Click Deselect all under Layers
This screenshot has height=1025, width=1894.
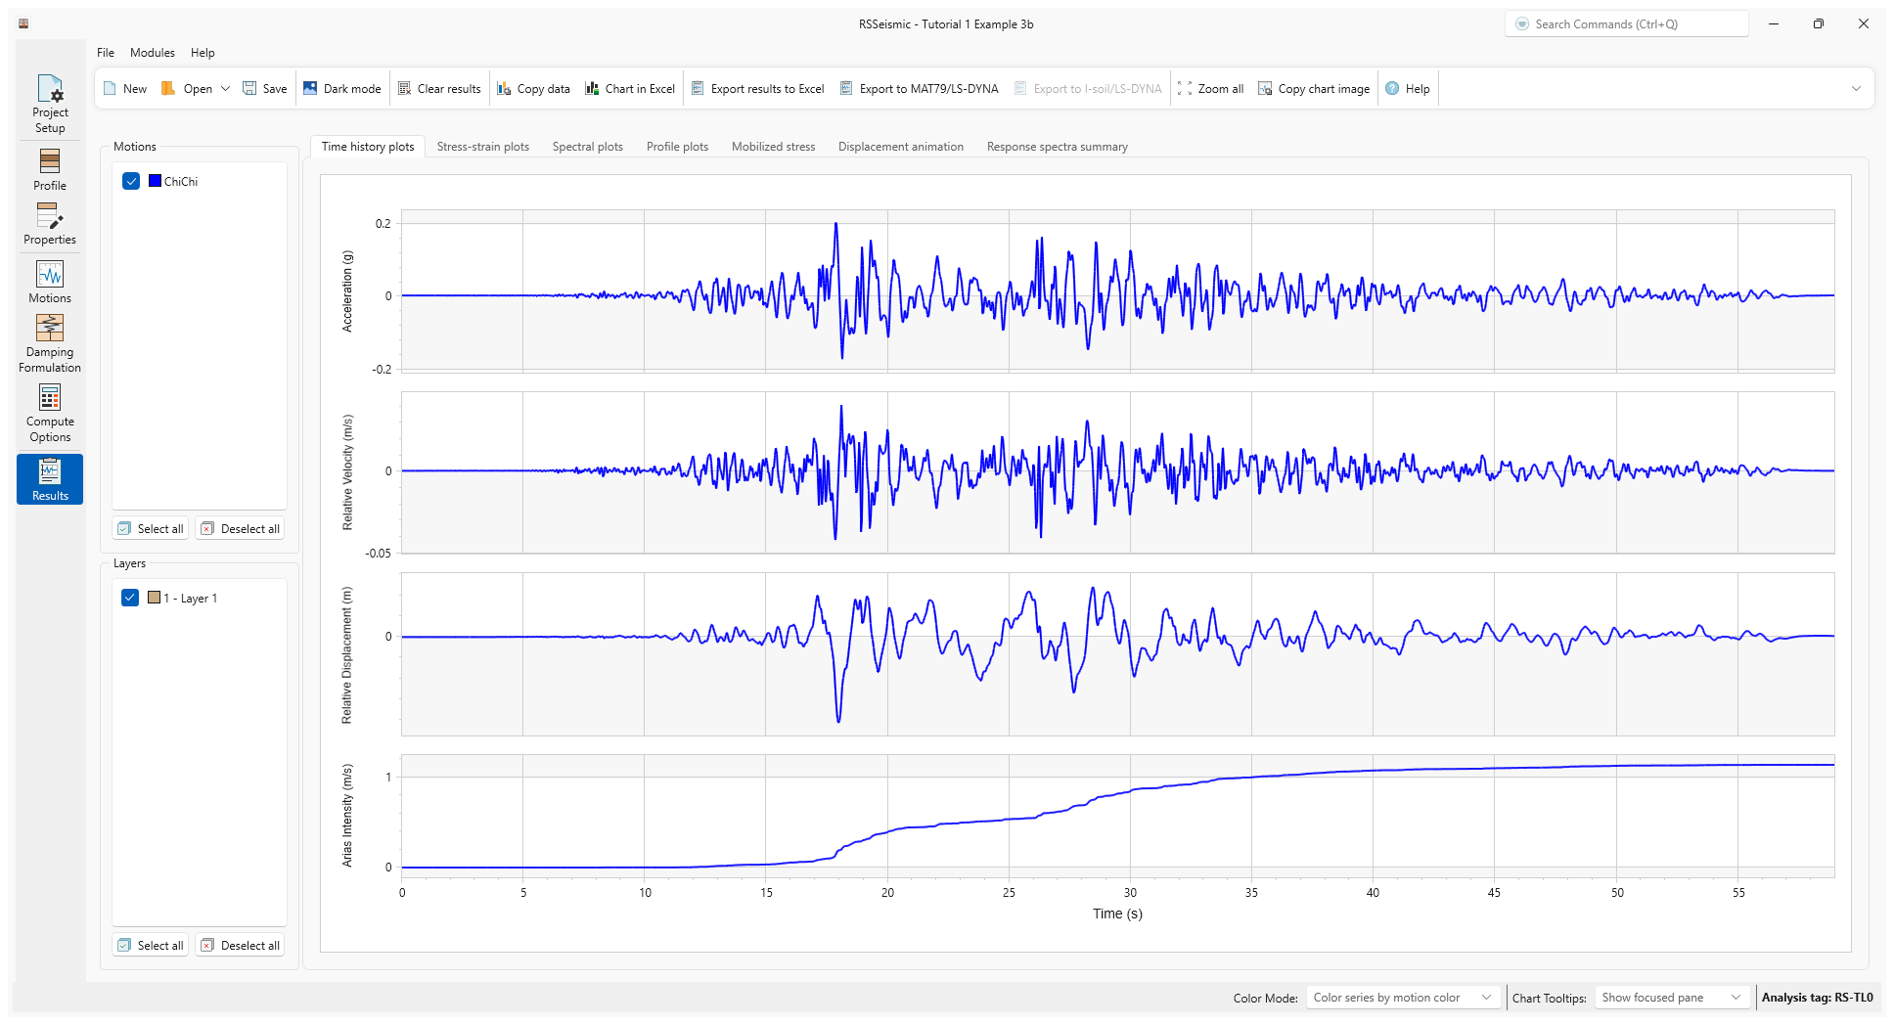[x=240, y=946]
